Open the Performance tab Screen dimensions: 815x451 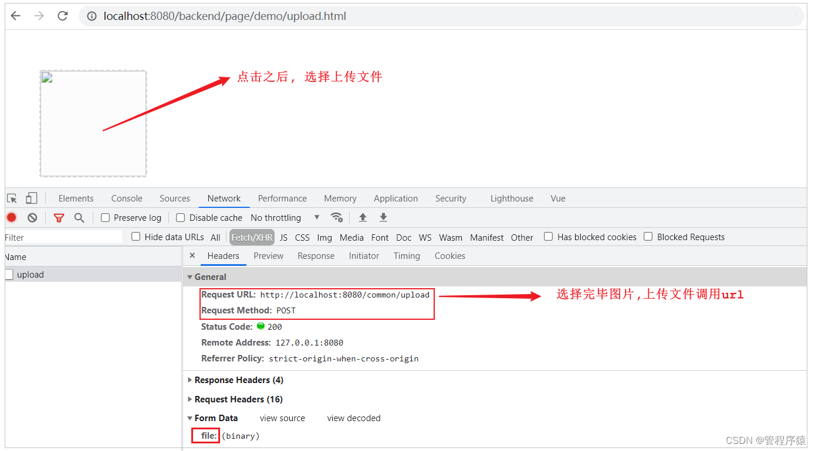point(282,199)
